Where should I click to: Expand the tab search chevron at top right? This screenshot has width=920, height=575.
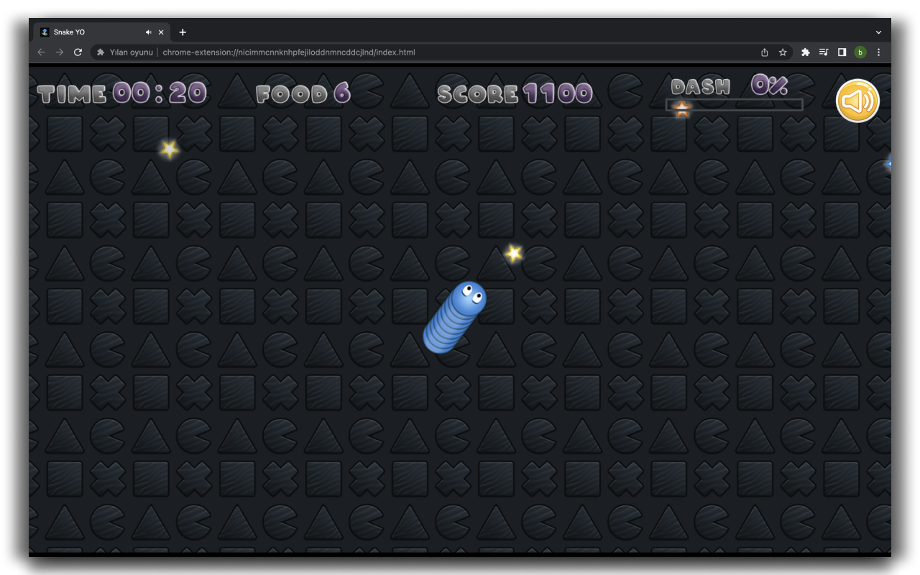(878, 32)
